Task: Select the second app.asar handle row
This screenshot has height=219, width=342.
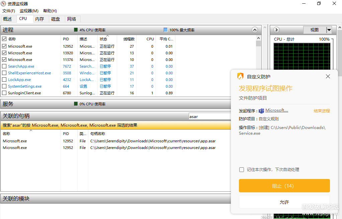Action: 115,148
